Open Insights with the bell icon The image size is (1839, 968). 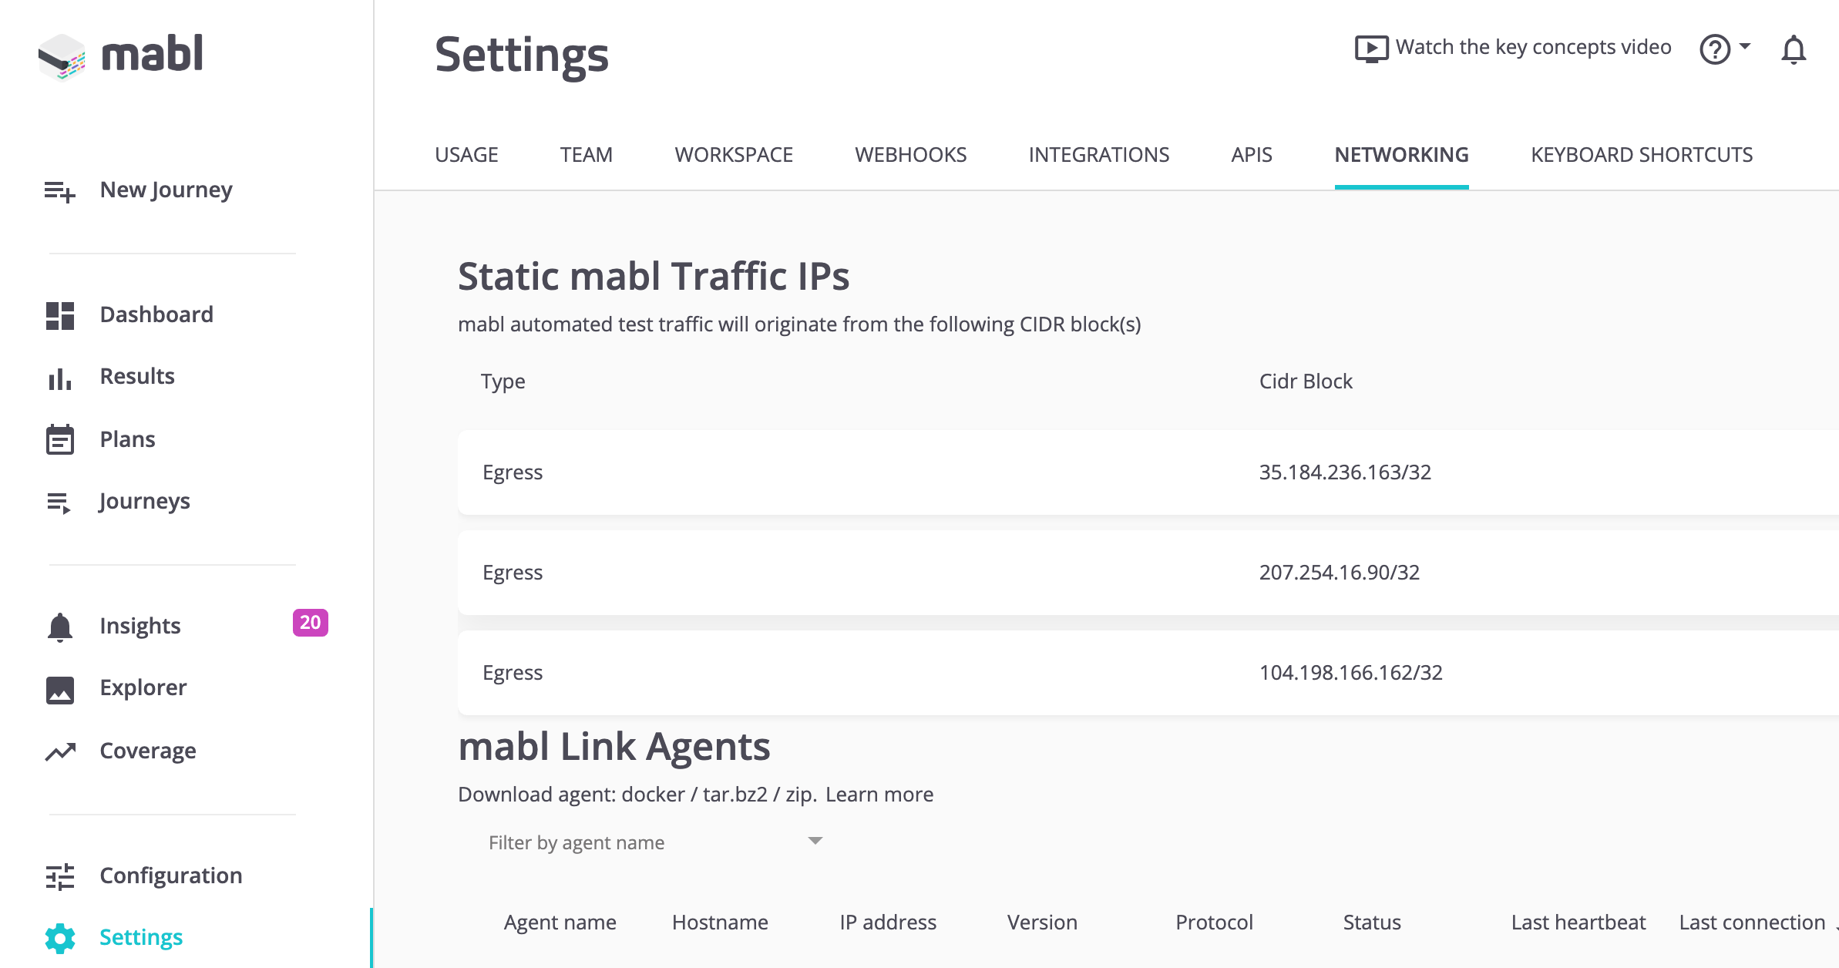60,626
